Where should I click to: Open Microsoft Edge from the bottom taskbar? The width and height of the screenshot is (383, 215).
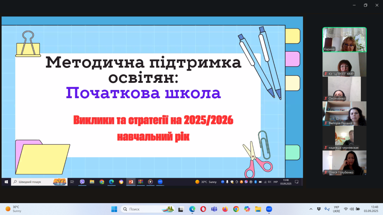pos(192,209)
